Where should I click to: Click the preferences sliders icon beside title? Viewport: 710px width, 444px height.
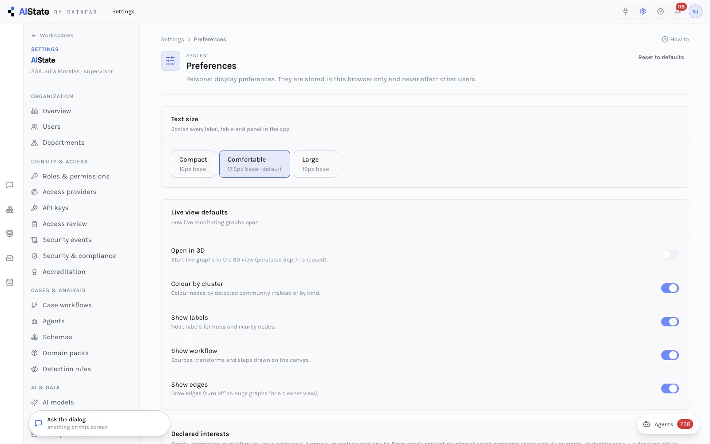pyautogui.click(x=170, y=61)
